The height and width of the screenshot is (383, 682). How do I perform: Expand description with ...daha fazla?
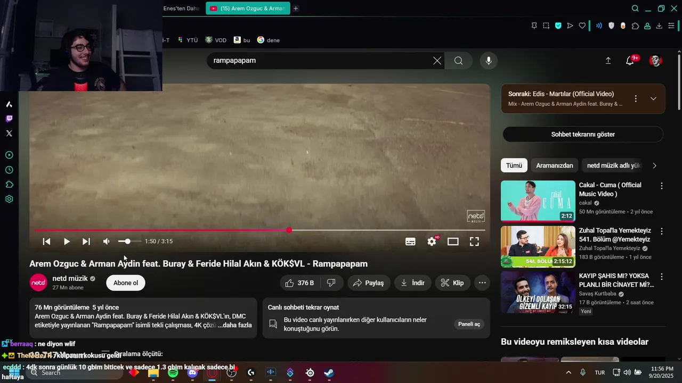[x=234, y=325]
